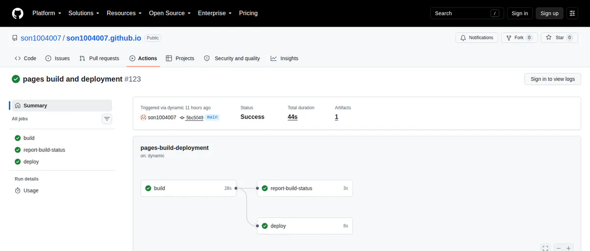Go to the Pricing page
Image resolution: width=590 pixels, height=251 pixels.
248,13
